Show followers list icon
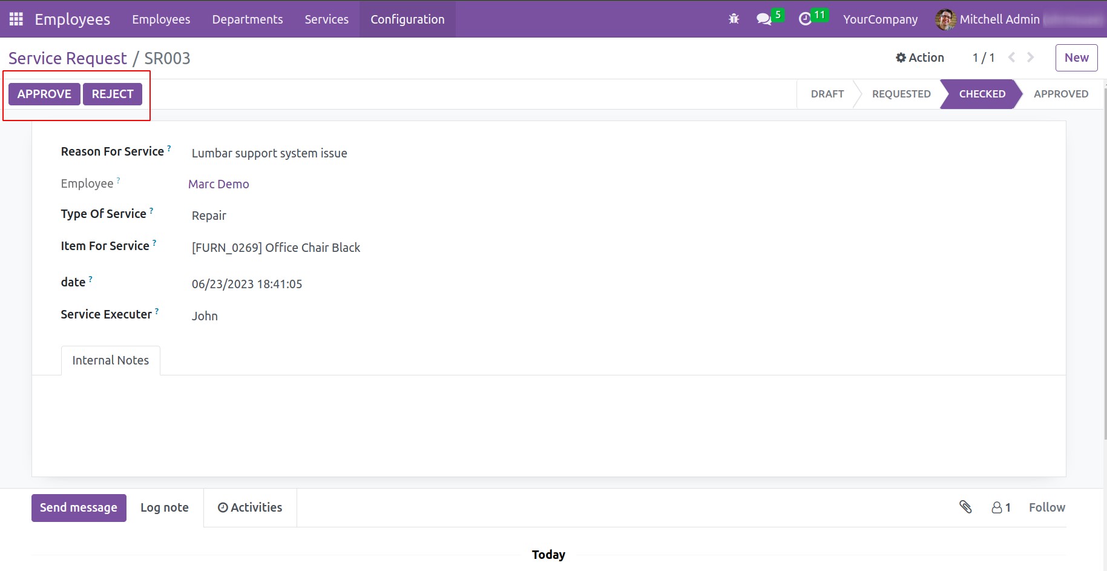The height and width of the screenshot is (571, 1107). [x=1001, y=507]
